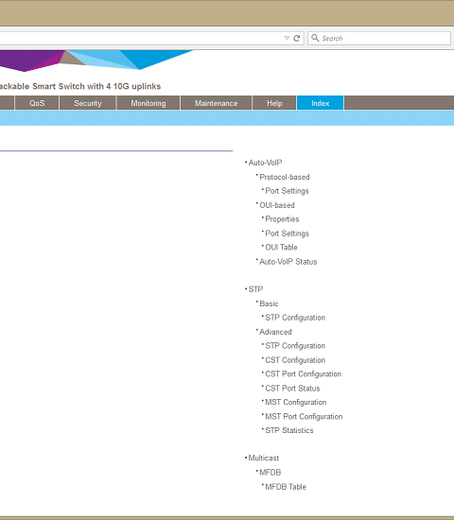
Task: Open Port Settings under Protocol-based
Action: [288, 191]
